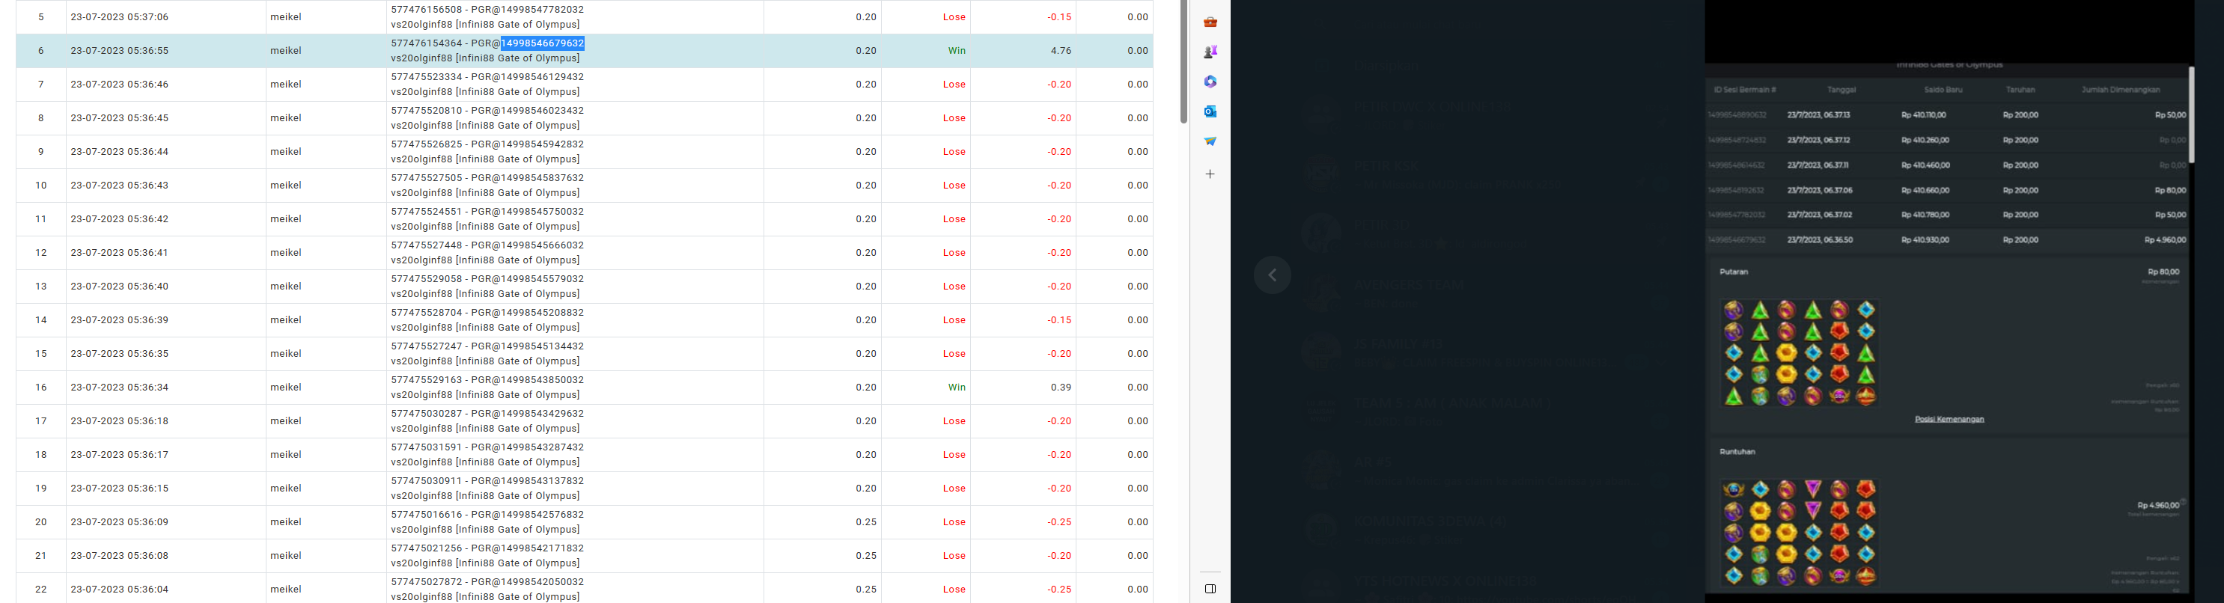2224x603 pixels.
Task: Select highlighted ID 14998546679632 in row 6
Action: tap(542, 43)
